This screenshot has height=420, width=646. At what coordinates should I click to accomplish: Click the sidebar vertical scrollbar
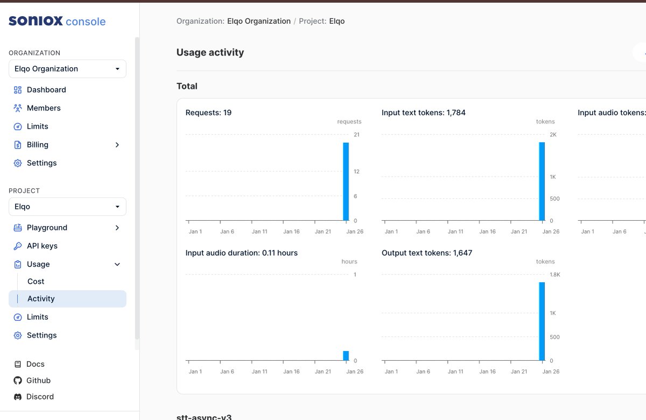[x=137, y=188]
